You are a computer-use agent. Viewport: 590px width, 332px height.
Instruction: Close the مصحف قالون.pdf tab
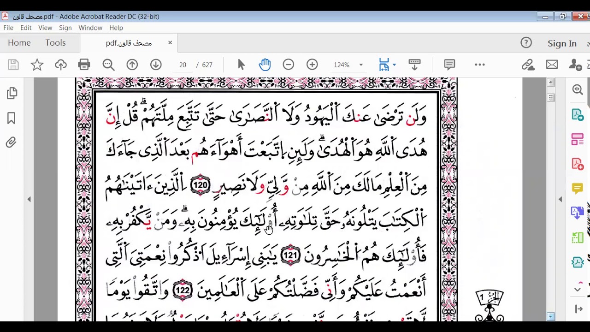tap(170, 43)
